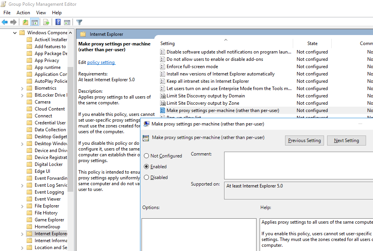Toggle the show/hide console tree icon
The height and width of the screenshot is (251, 373).
point(35,22)
